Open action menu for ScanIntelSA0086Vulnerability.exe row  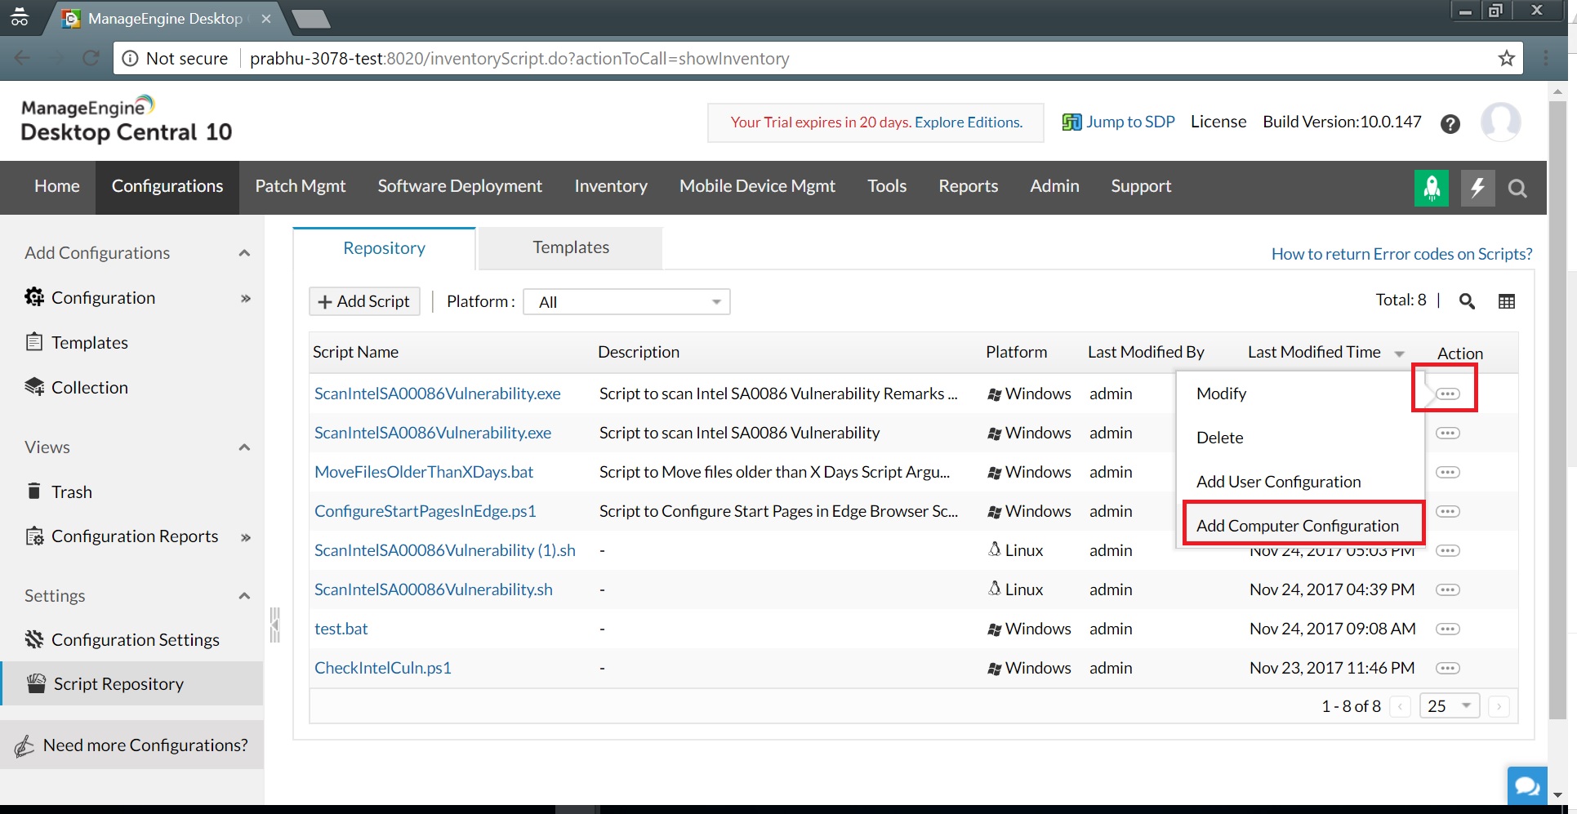tap(1448, 433)
